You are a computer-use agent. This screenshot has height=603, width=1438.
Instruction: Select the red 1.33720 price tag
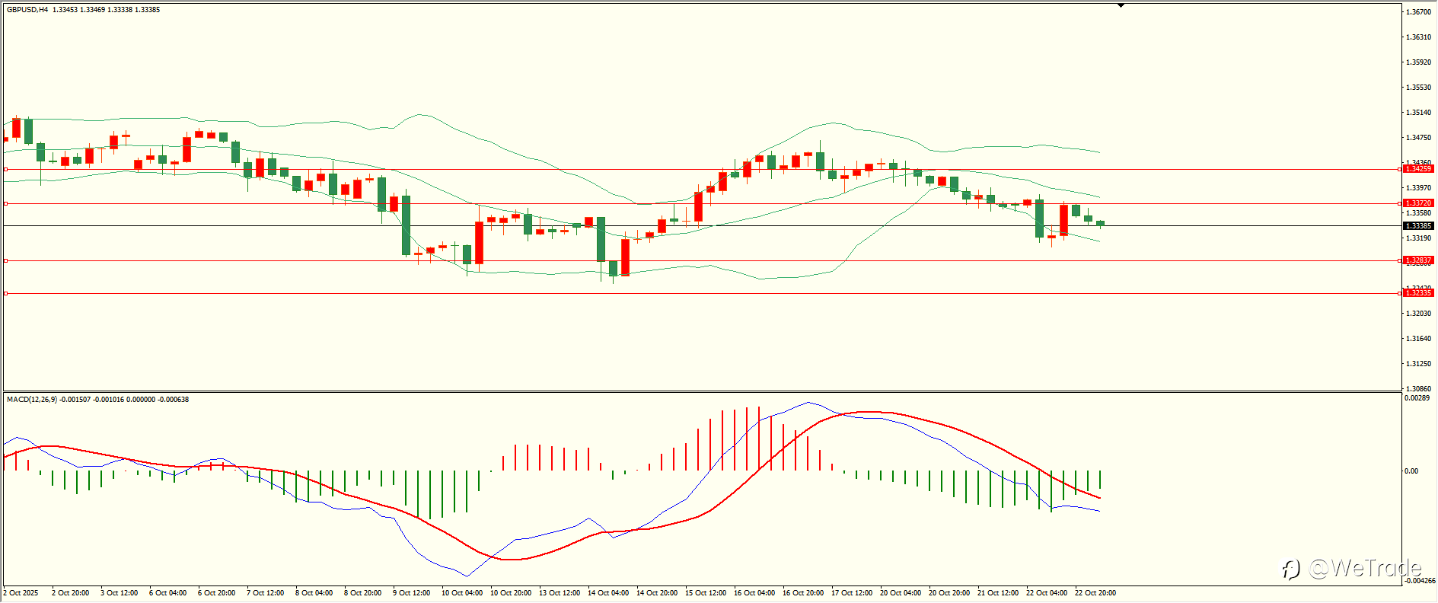tap(1418, 203)
